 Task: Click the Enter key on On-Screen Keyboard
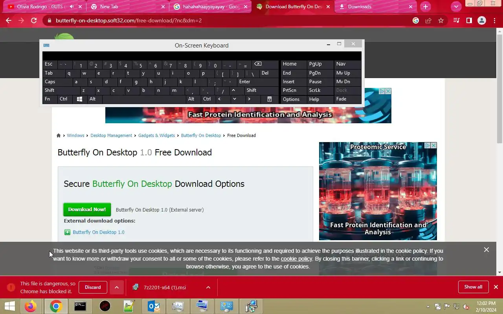(x=257, y=82)
